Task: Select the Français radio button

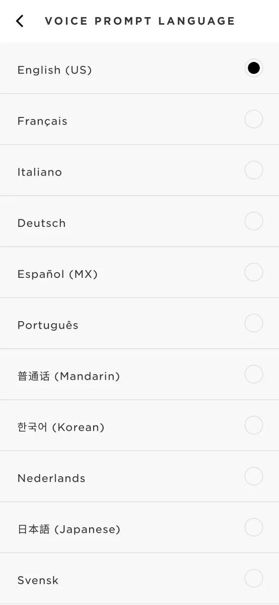Action: 254,119
